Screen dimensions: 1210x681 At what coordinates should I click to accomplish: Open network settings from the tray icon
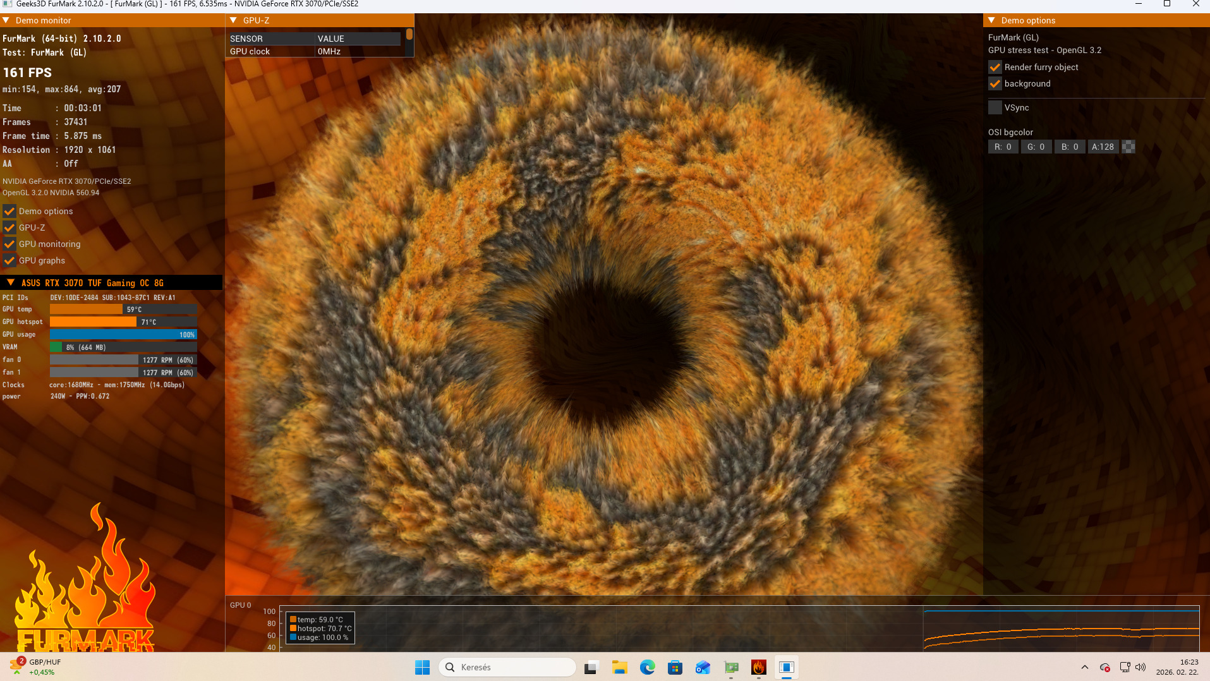point(1125,667)
